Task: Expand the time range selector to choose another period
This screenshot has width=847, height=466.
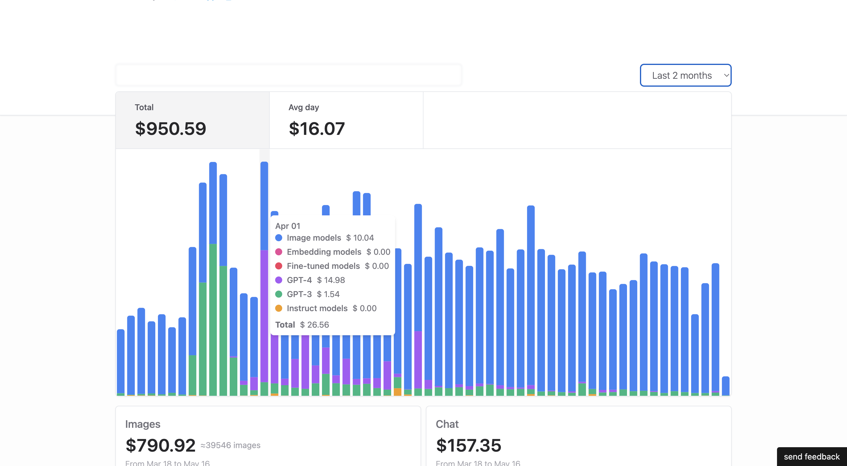Action: (x=685, y=75)
